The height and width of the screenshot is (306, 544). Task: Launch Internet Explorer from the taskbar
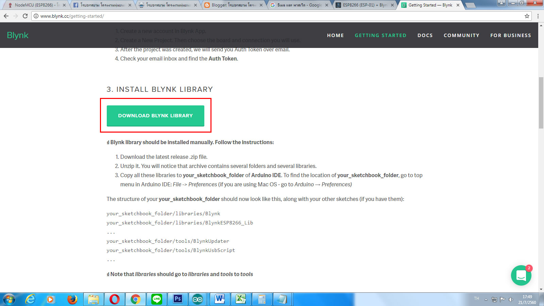tap(30, 299)
